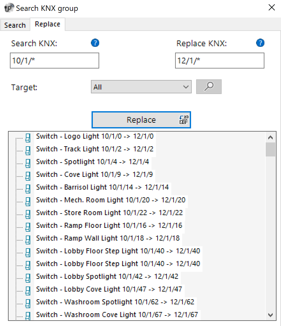Click help icon next to Search KNX
281x326 pixels.
click(95, 43)
